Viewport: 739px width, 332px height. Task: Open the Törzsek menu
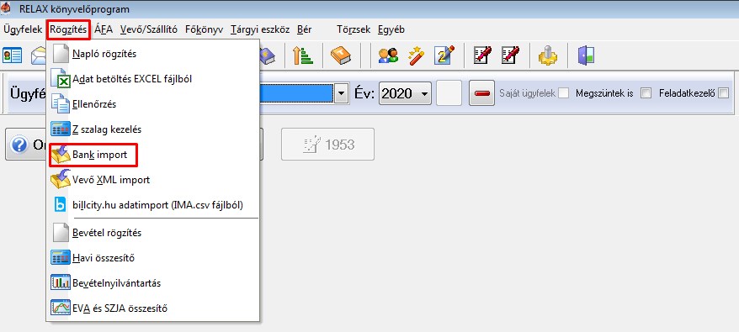pos(354,29)
